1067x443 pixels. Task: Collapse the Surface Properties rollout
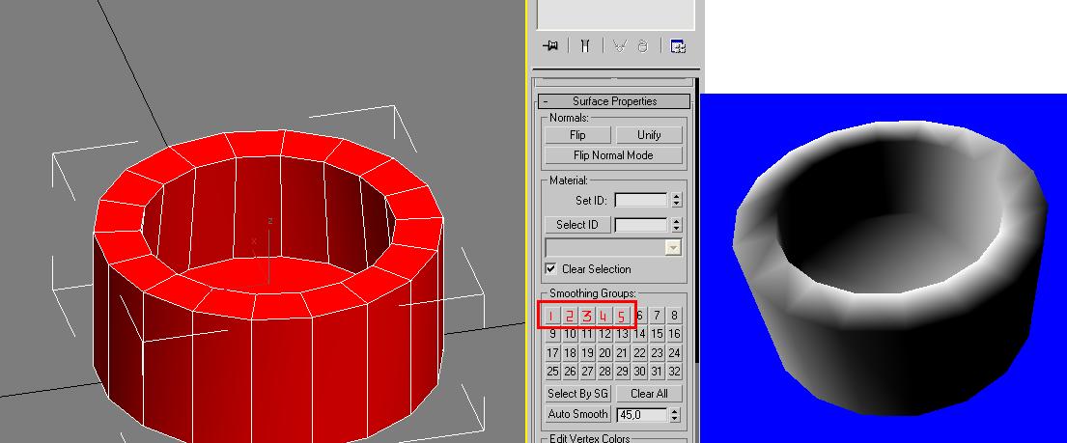614,101
